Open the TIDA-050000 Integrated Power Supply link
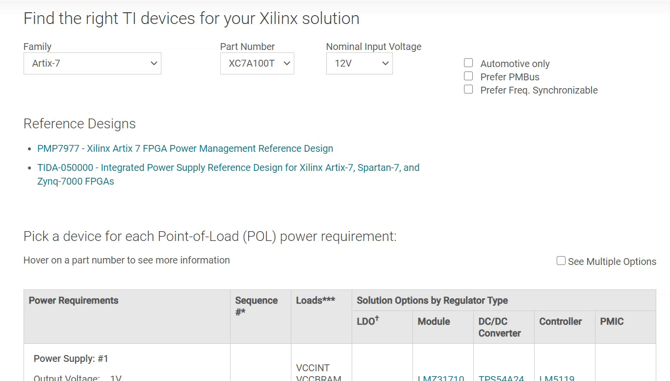 [x=228, y=174]
